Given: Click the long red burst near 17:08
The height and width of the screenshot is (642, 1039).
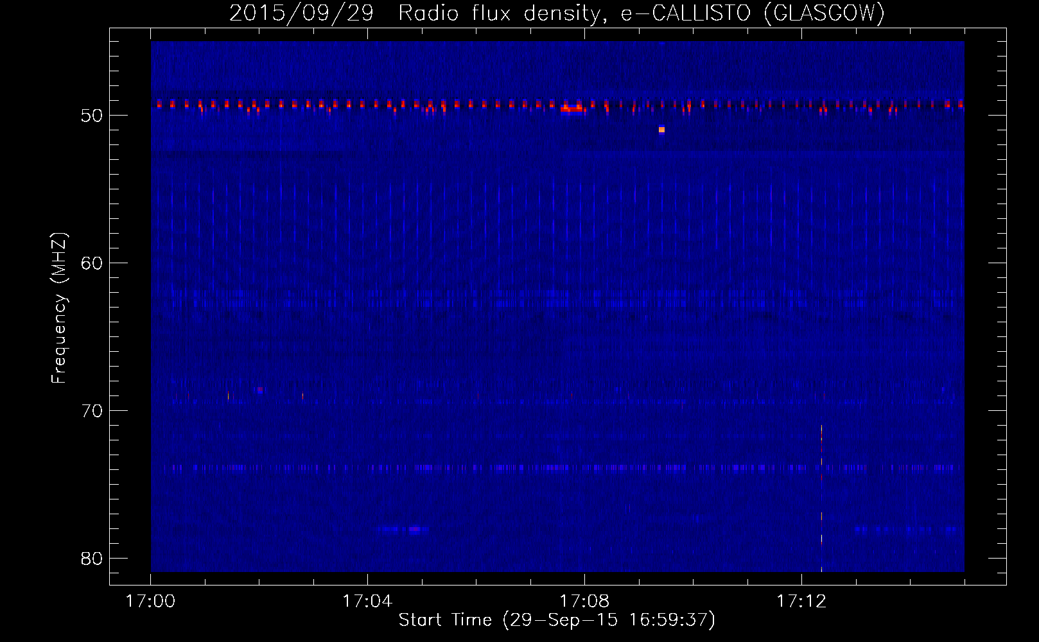Looking at the screenshot, I should 573,108.
